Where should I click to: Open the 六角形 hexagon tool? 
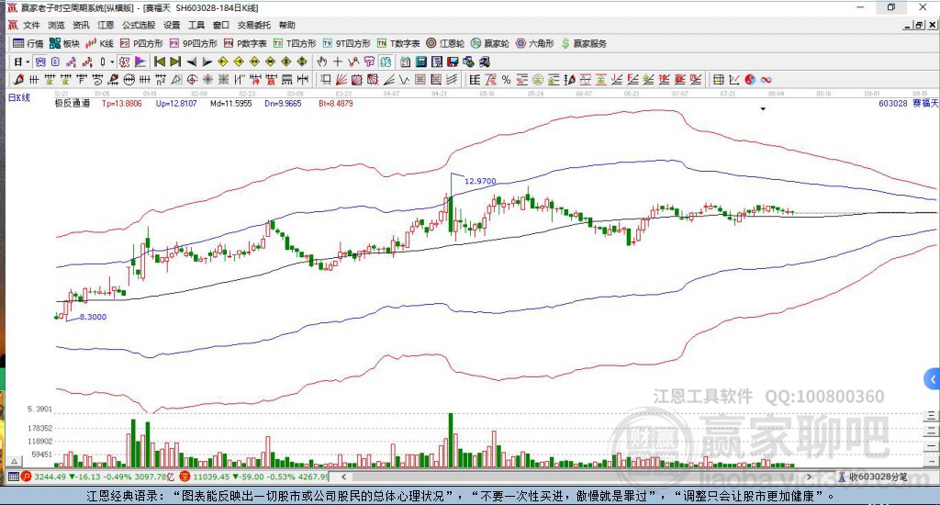pos(535,43)
